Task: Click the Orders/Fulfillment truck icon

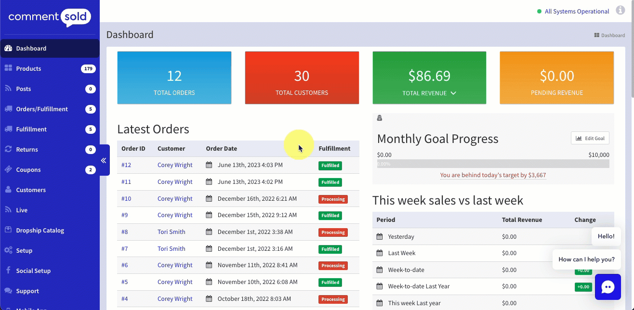Action: point(8,109)
